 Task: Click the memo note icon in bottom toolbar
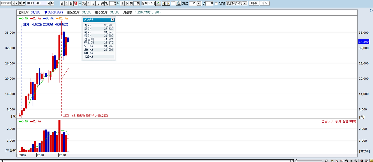point(332,161)
